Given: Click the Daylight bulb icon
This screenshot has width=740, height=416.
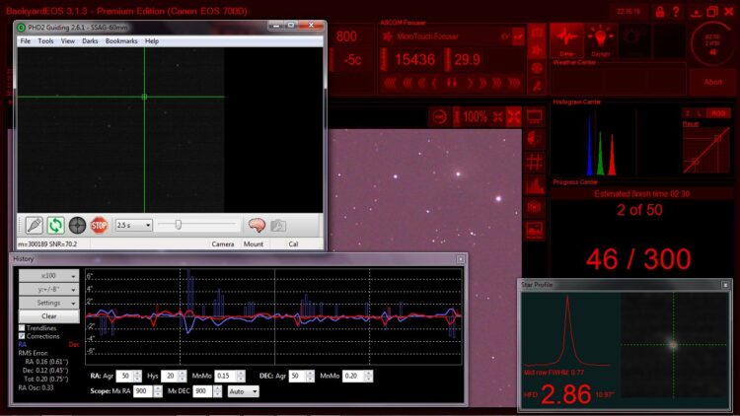Looking at the screenshot, I should point(600,40).
